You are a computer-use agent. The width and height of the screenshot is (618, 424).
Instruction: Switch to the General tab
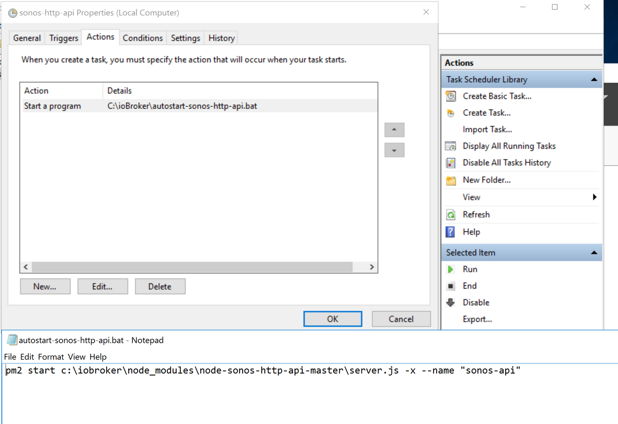(27, 38)
